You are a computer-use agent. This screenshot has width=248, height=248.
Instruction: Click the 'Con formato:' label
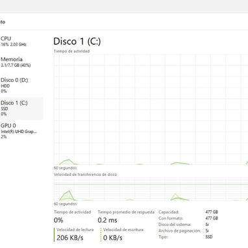[171, 218]
